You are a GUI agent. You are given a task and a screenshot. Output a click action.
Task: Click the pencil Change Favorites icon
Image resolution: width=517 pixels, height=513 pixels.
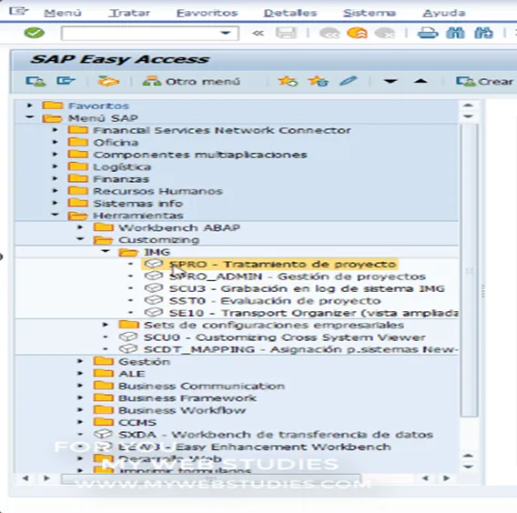coord(349,81)
